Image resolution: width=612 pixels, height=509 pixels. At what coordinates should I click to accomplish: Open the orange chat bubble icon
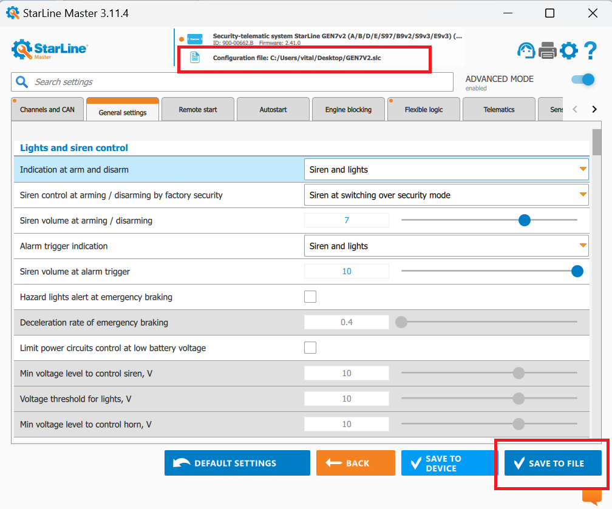(x=592, y=497)
